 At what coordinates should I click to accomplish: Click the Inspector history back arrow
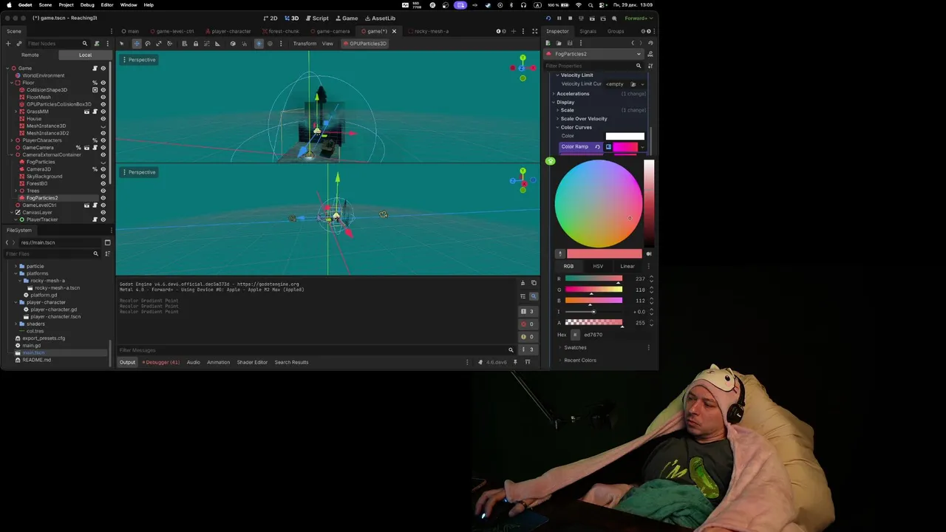click(x=633, y=43)
